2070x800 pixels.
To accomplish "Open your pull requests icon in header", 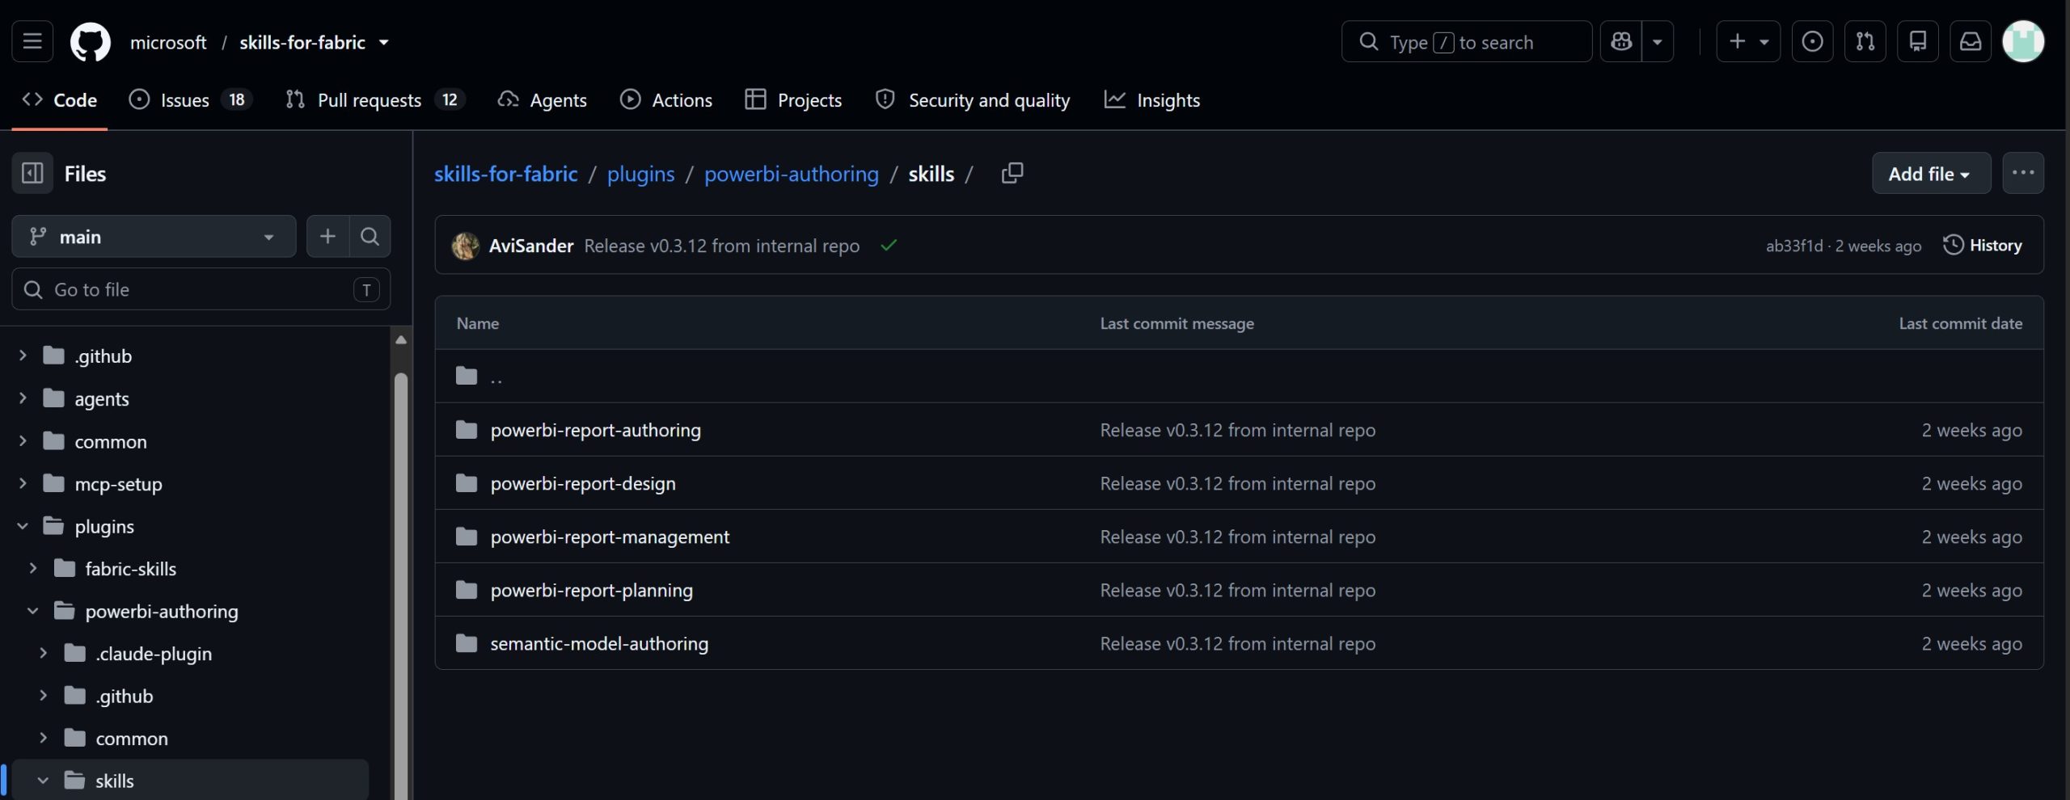I will click(x=1865, y=41).
